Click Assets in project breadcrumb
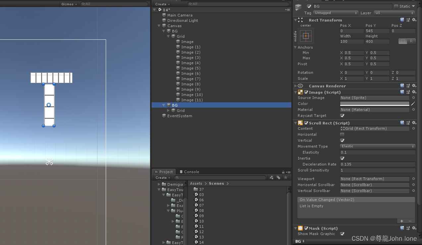422x245 pixels. click(196, 183)
